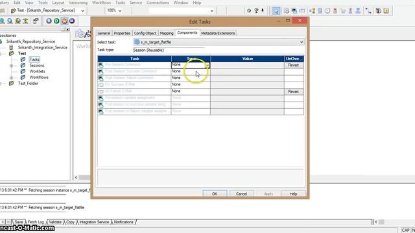The height and width of the screenshot is (233, 415).
Task: Click the Value column header
Action: pyautogui.click(x=247, y=59)
